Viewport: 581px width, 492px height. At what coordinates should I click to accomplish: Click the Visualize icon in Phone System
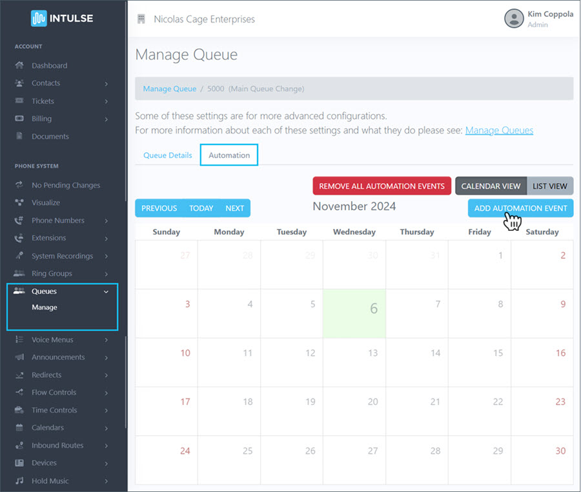[19, 203]
